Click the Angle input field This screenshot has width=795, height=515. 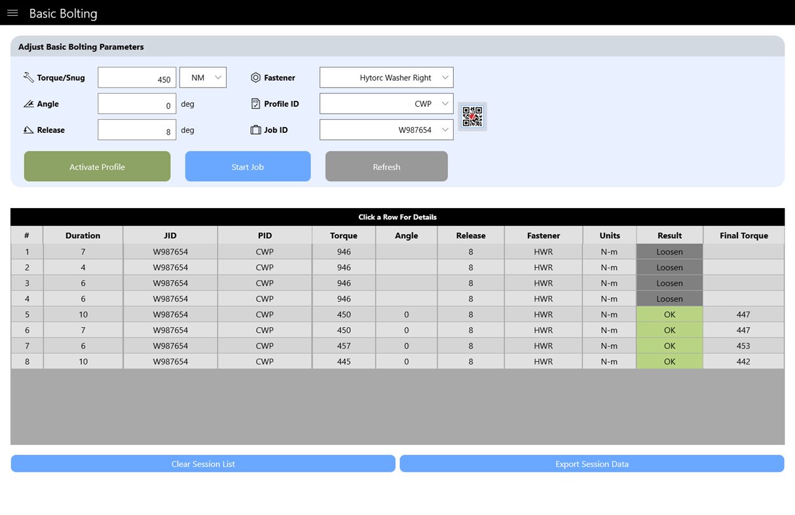137,103
